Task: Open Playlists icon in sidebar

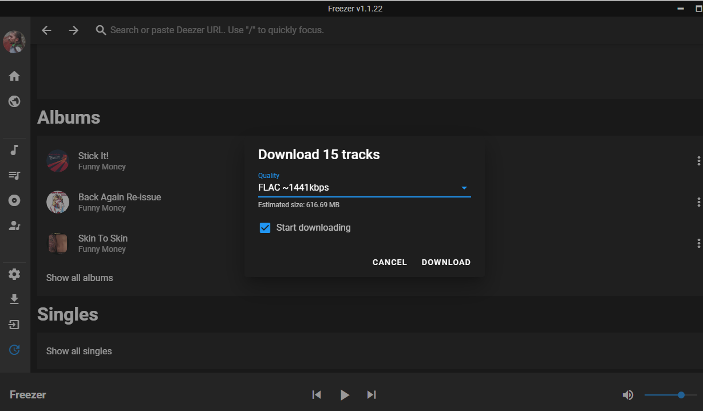Action: coord(14,175)
